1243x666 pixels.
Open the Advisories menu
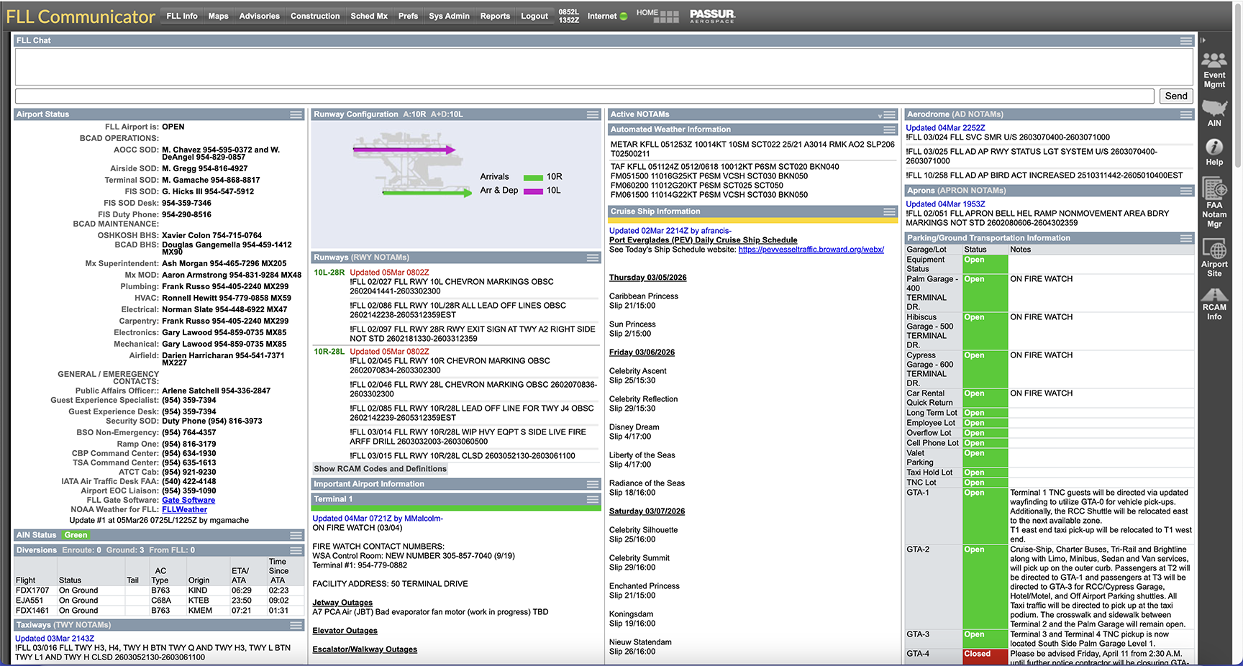(259, 16)
